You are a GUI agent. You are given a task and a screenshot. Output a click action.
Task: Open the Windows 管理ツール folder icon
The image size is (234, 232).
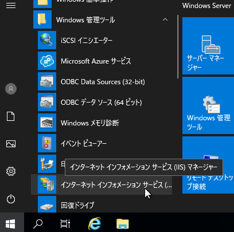tap(42, 19)
